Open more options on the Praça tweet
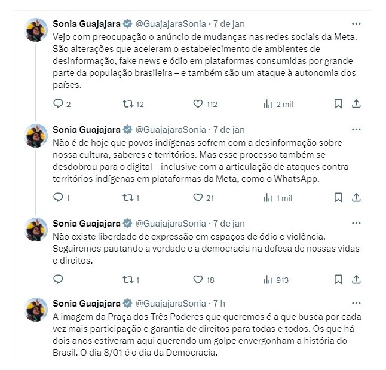 tap(356, 304)
